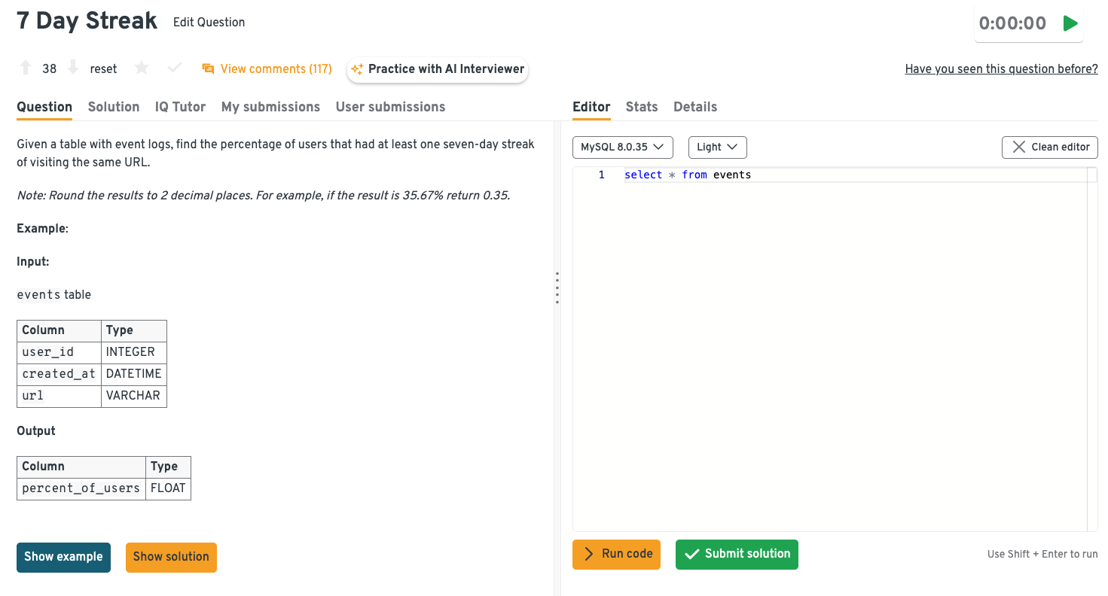Image resolution: width=1108 pixels, height=596 pixels.
Task: Downvote the question with down arrow
Action: click(73, 68)
